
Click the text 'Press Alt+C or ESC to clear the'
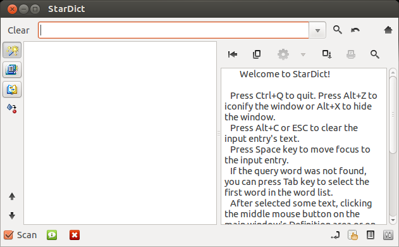pyautogui.click(x=294, y=128)
